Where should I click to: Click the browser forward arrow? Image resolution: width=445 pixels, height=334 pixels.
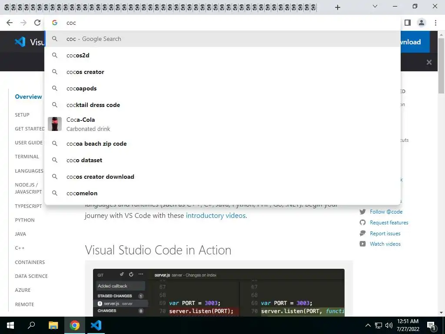pyautogui.click(x=23, y=23)
